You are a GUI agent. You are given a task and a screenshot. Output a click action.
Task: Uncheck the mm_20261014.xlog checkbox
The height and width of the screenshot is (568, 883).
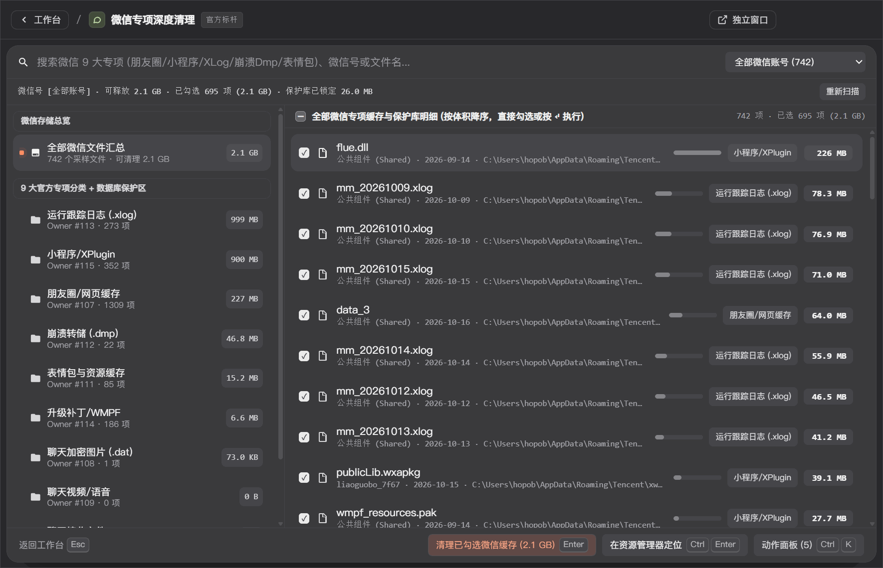coord(304,356)
